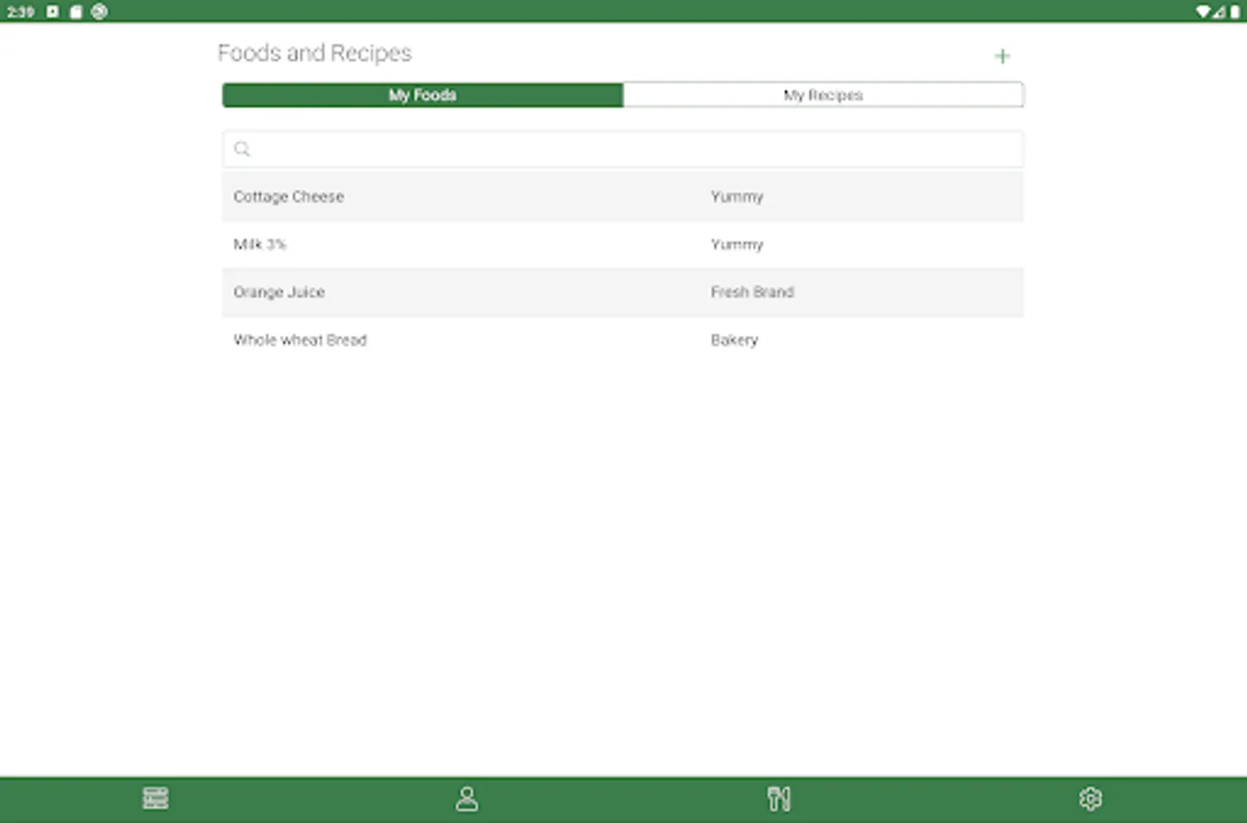The image size is (1247, 823).
Task: Open the food diary section via fork-and-knife icon
Action: (779, 797)
